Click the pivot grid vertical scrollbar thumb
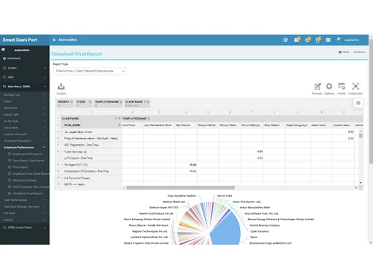This screenshot has height=280, width=373. pyautogui.click(x=360, y=136)
